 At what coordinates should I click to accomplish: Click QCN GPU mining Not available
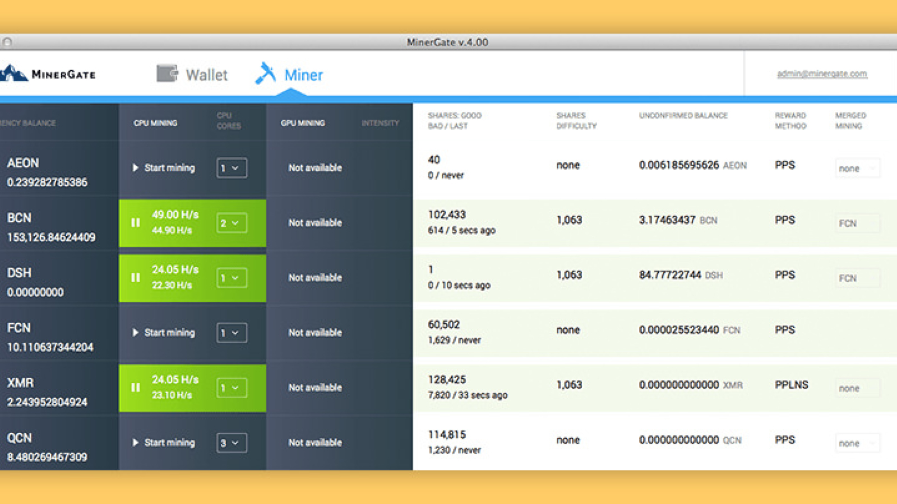coord(315,442)
